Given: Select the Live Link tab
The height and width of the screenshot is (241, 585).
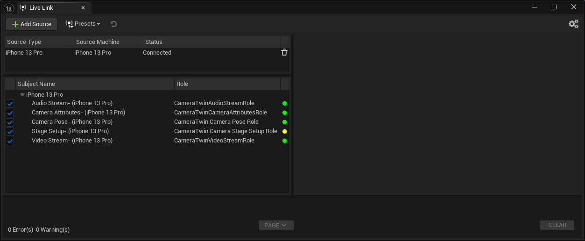Looking at the screenshot, I should click(x=47, y=8).
